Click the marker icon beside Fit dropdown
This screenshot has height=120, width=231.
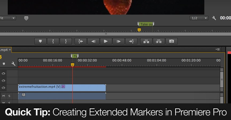coord(26,18)
